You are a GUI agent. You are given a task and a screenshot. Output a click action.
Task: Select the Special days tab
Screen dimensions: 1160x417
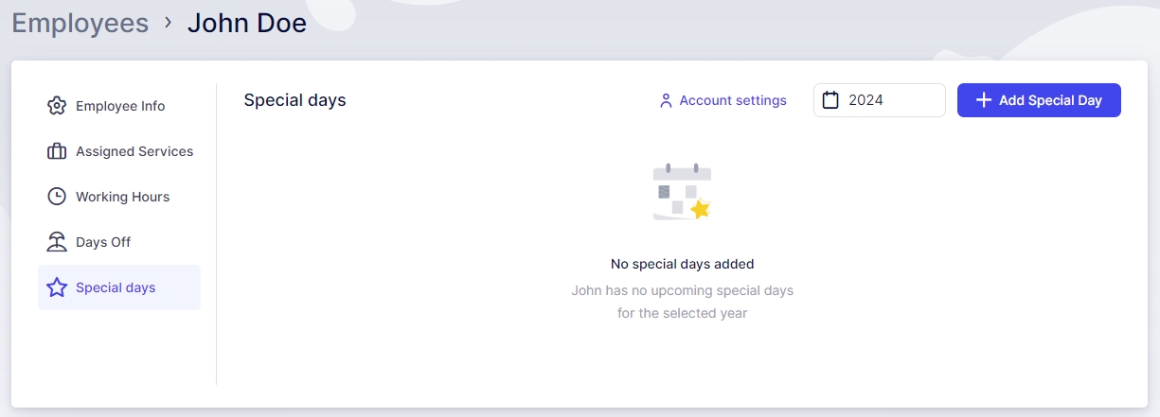[x=116, y=287]
